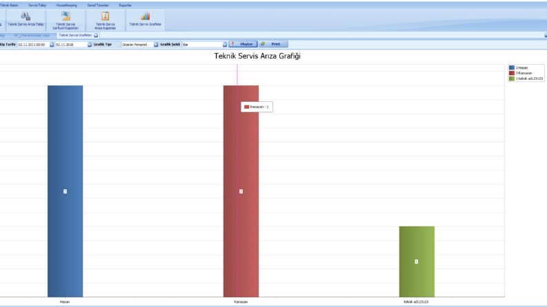Click the chart title Teknik Servis Arıza Grafiği
547x307 pixels.
click(257, 56)
